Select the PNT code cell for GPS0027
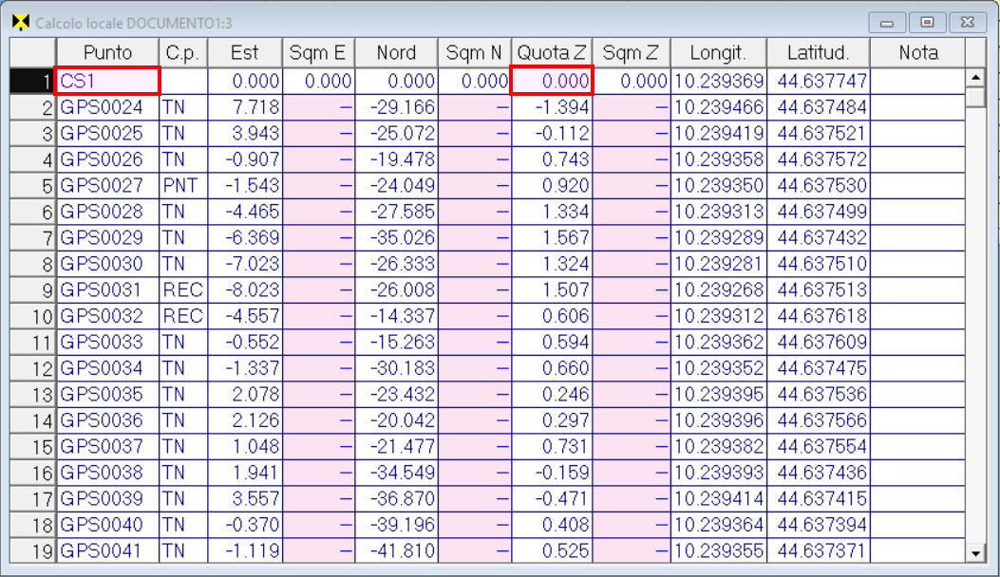This screenshot has width=1000, height=577. point(180,186)
